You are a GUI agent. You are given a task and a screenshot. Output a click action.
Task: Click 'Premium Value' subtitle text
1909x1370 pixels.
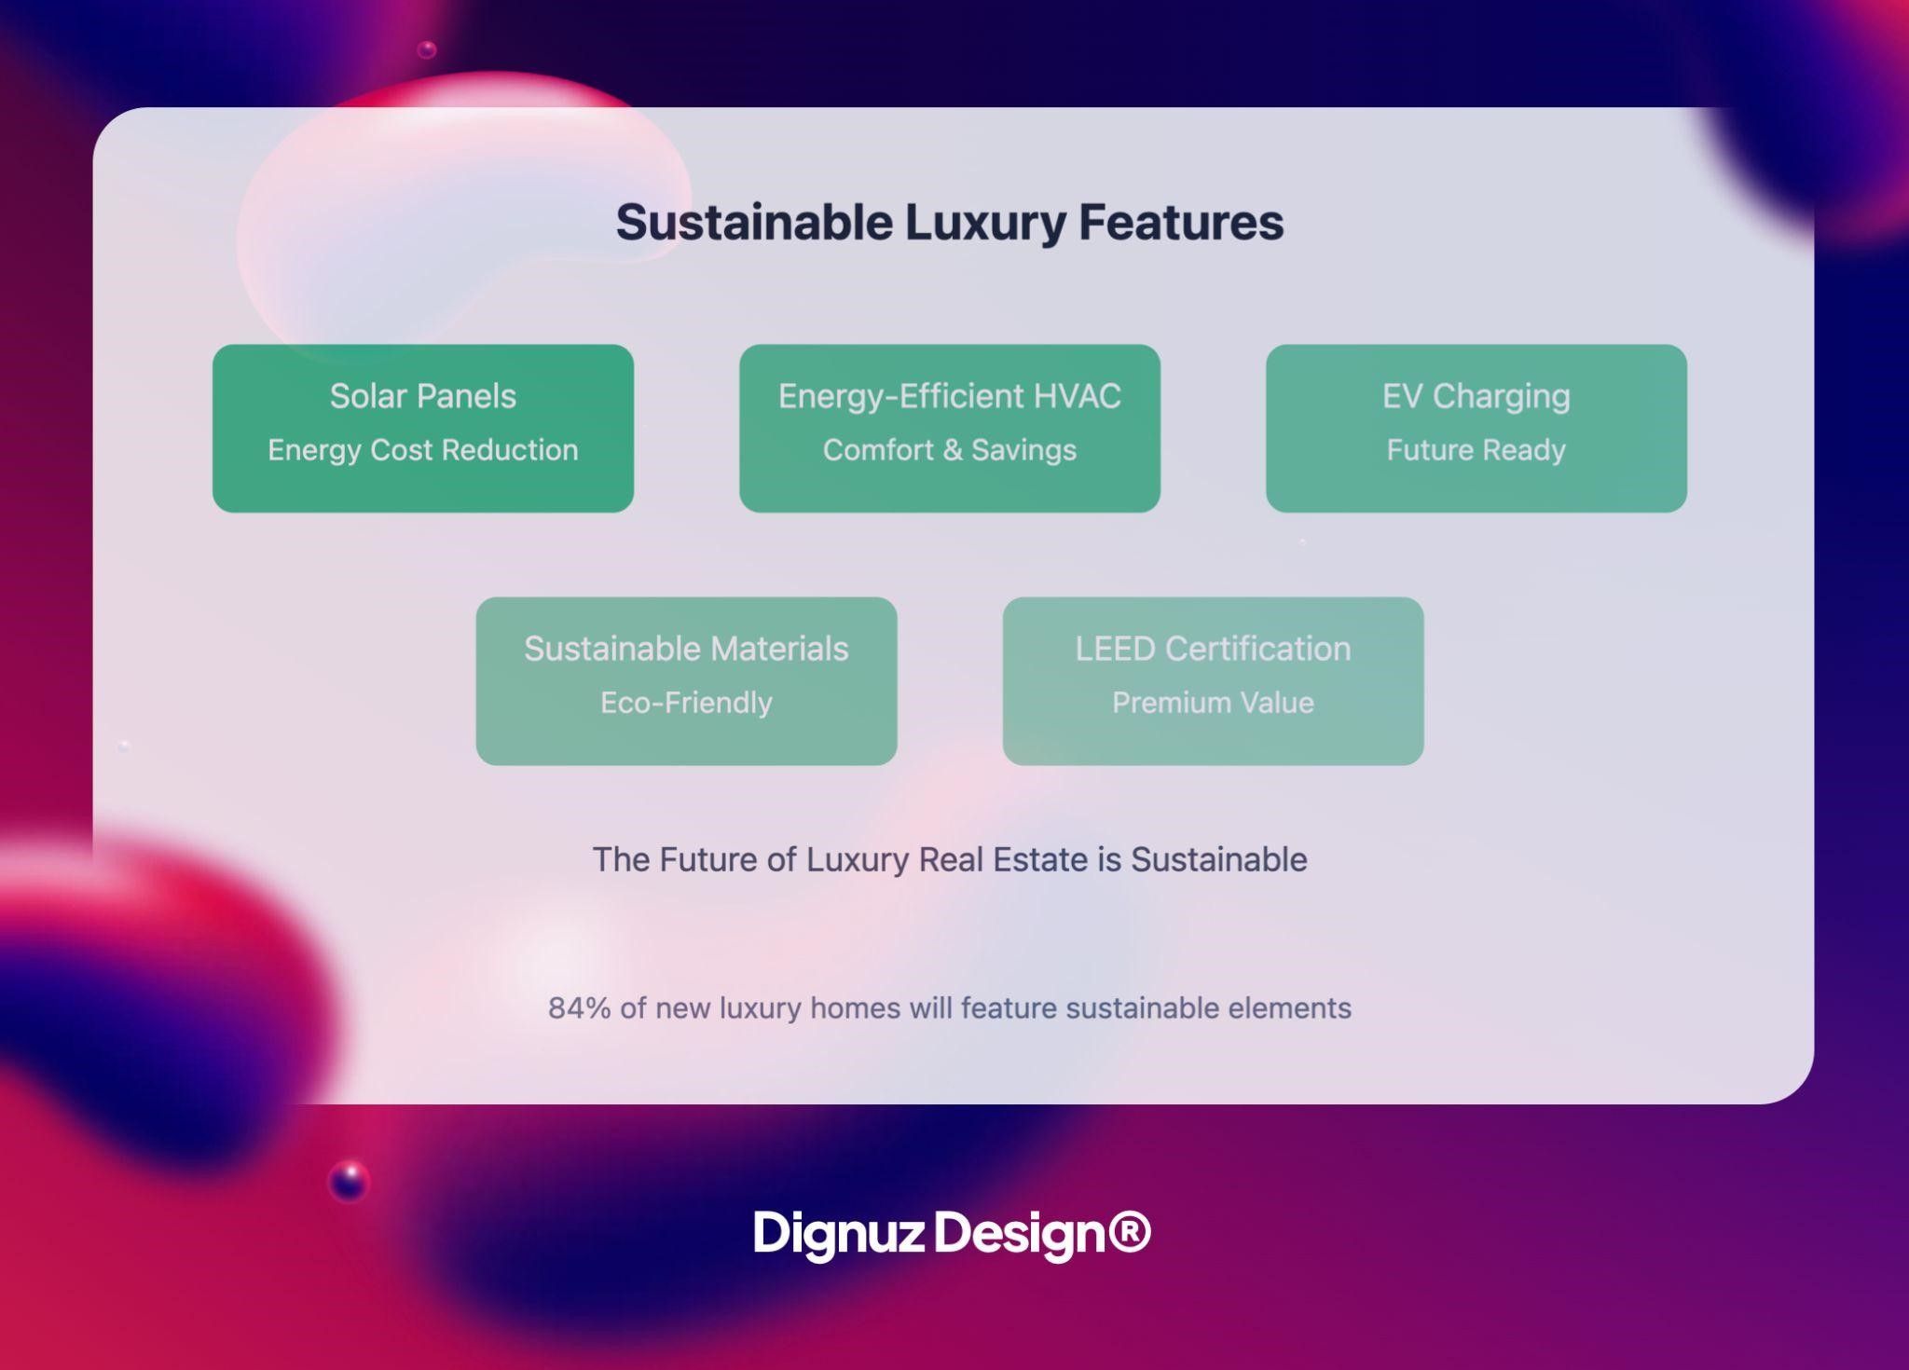click(1214, 703)
